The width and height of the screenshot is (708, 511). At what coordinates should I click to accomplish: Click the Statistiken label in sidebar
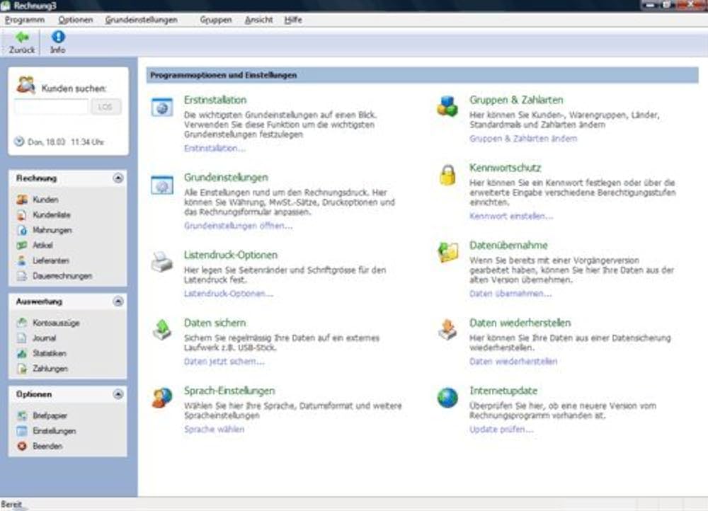click(50, 353)
